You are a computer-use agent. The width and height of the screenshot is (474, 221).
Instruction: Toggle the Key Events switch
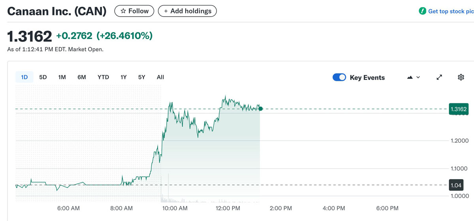[339, 77]
